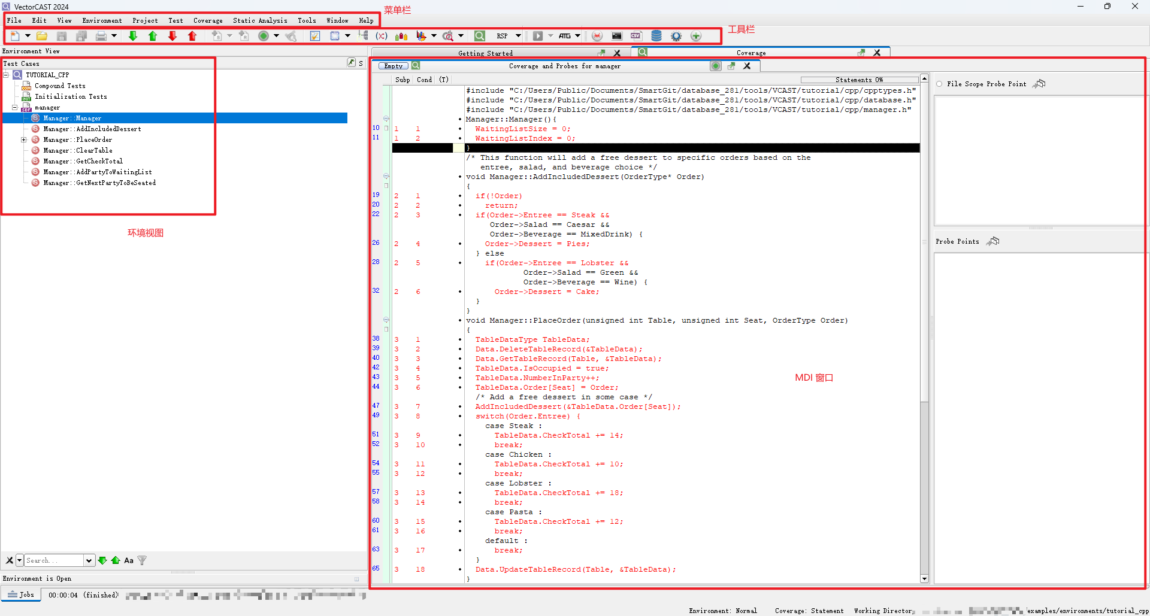Viewport: 1150px width, 616px height.
Task: Open the Tools menu
Action: [x=307, y=20]
